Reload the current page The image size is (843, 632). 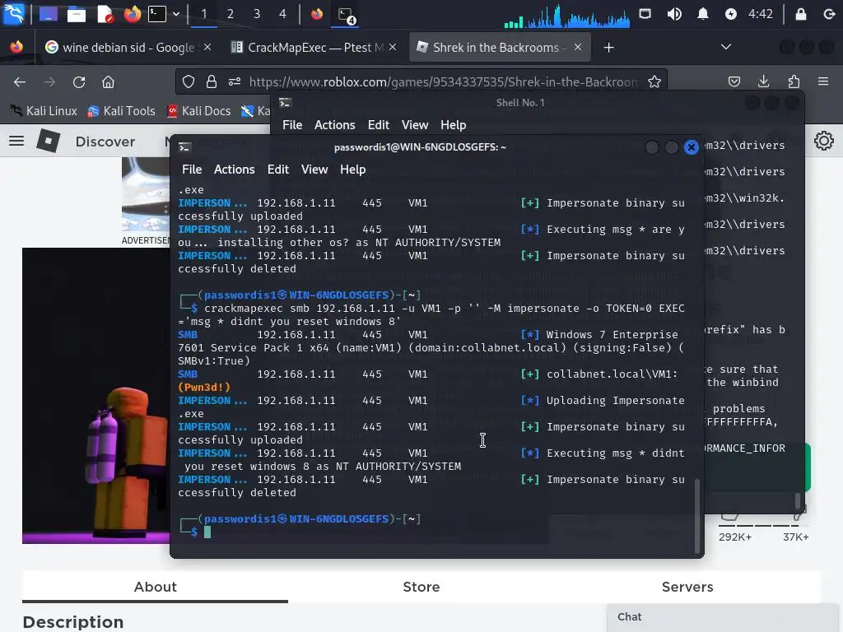pyautogui.click(x=79, y=81)
